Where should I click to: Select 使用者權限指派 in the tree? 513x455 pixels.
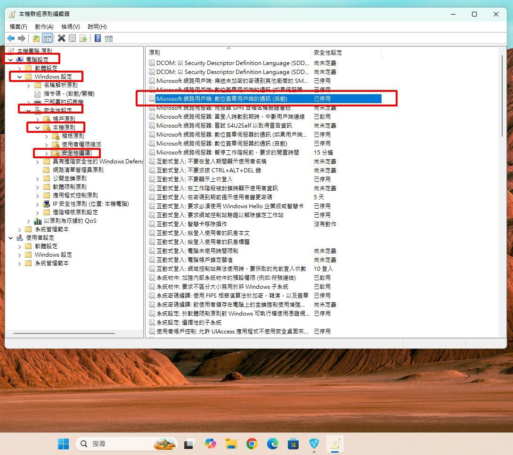pyautogui.click(x=81, y=145)
